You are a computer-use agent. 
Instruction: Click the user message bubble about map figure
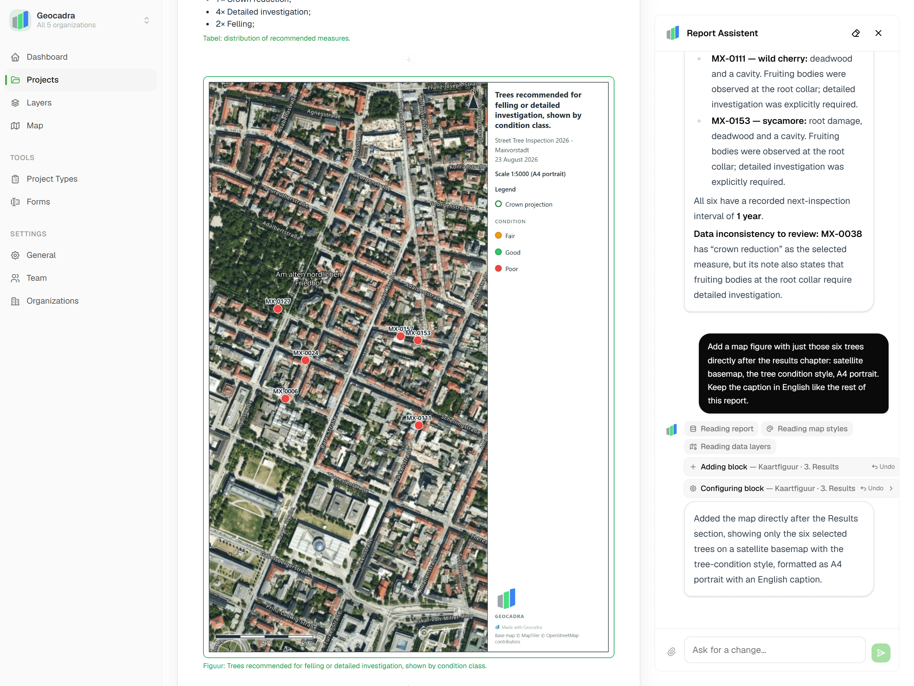[793, 373]
